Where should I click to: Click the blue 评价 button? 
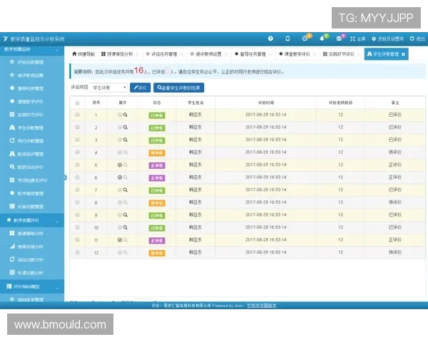tap(141, 88)
